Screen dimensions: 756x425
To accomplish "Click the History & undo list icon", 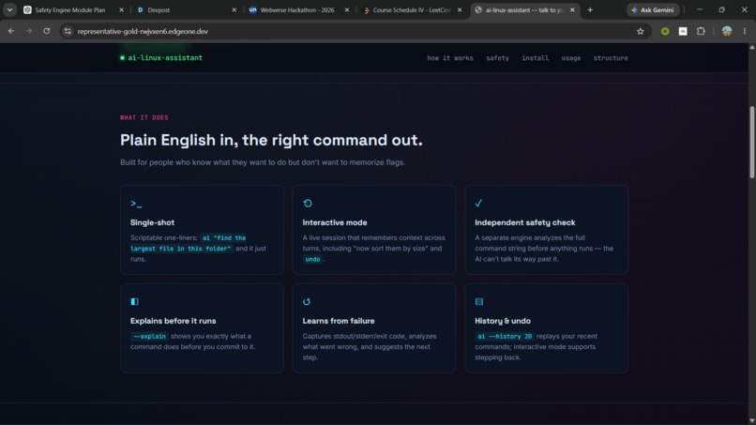I will point(478,301).
